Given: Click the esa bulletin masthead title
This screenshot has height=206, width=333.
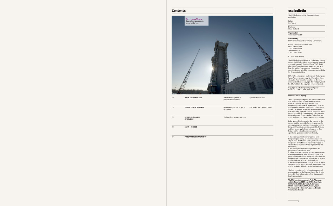Looking at the screenshot, I should click(297, 11).
